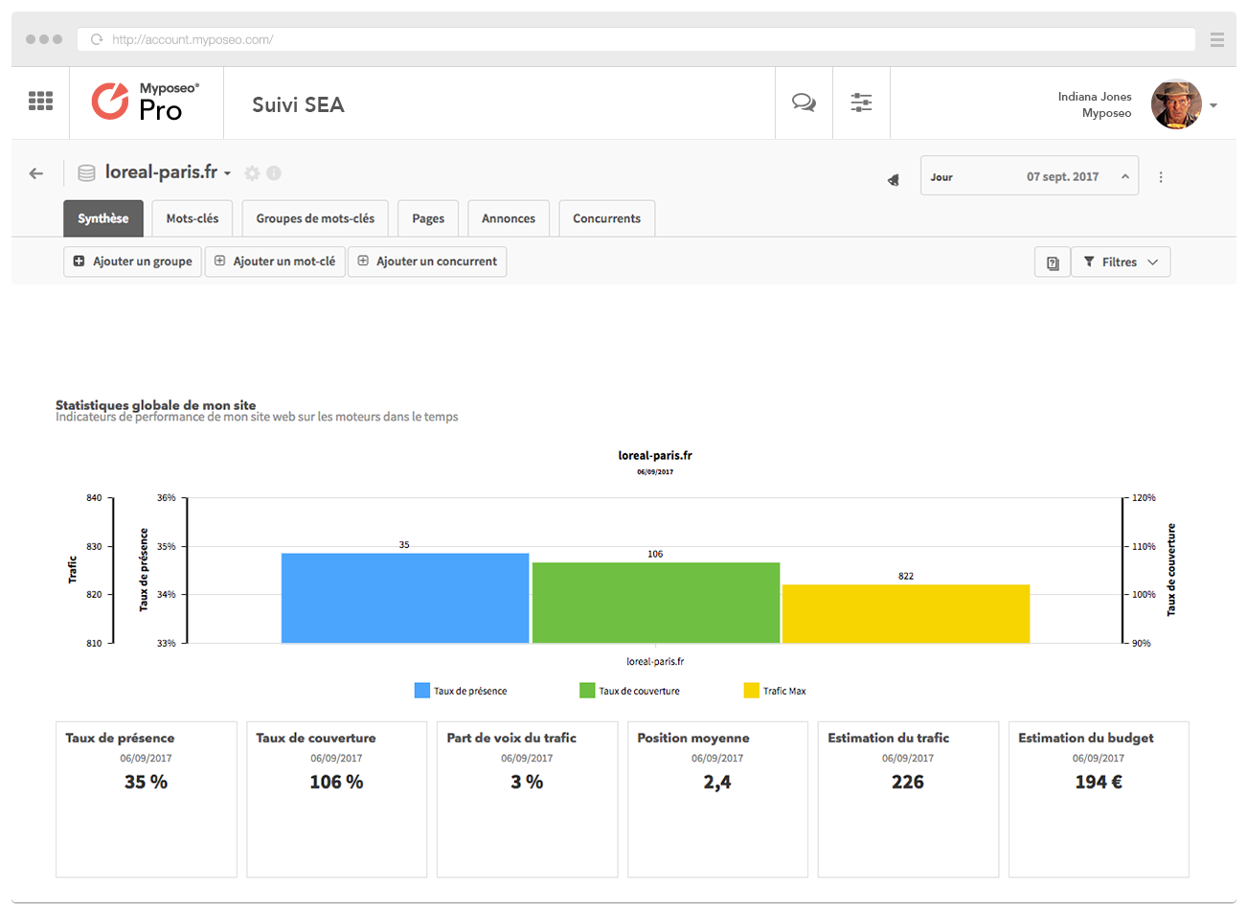
Task: Click Statistiques globale de mon site heading
Action: pos(155,404)
